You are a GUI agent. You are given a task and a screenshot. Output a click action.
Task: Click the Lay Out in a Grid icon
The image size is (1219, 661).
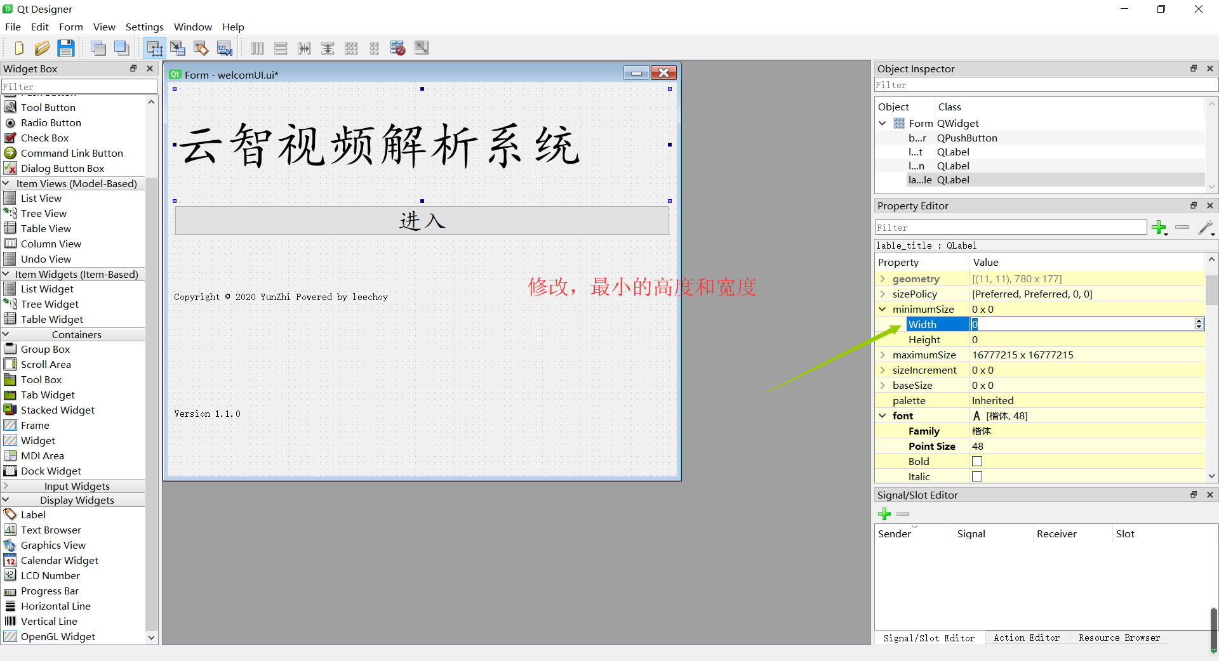click(351, 48)
